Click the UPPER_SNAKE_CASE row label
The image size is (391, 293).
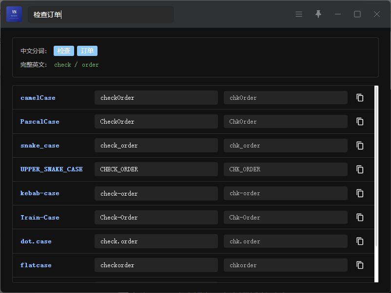(51, 169)
